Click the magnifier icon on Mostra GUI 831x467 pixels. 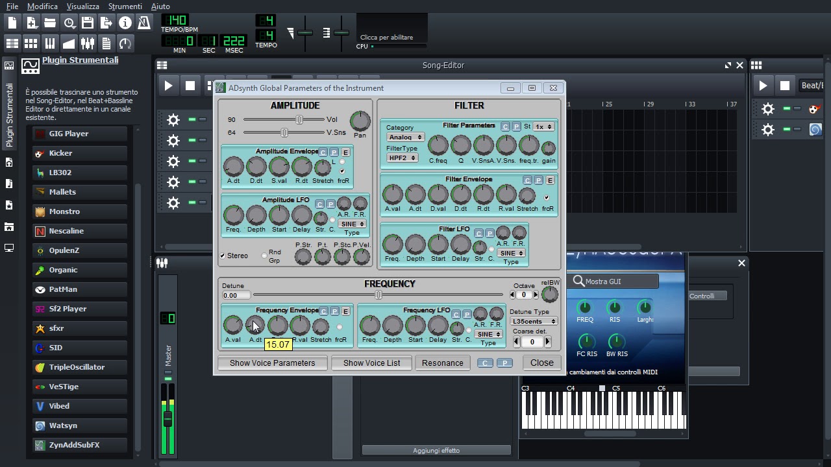point(578,281)
